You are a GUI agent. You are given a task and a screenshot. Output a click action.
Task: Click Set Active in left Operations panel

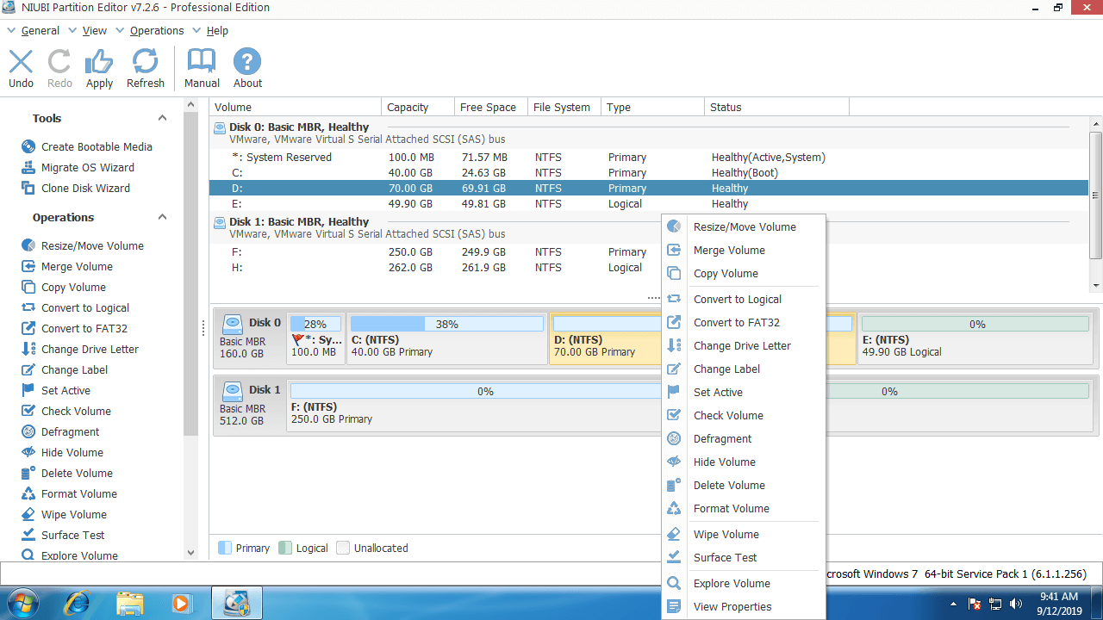[65, 390]
